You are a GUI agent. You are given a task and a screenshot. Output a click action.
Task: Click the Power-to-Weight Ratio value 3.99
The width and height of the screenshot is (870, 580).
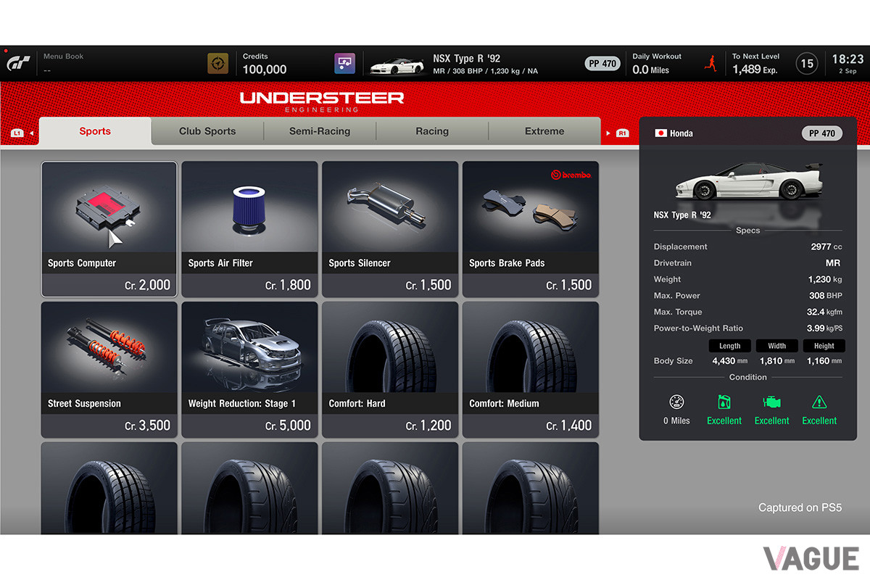pos(825,328)
